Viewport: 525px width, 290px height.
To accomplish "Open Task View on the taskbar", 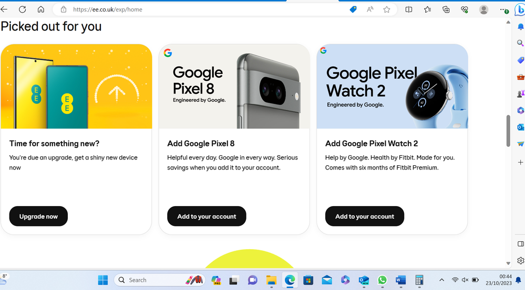I will coord(234,280).
